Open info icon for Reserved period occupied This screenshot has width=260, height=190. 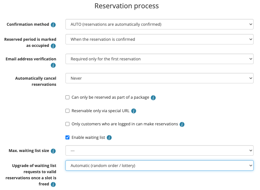[53, 46]
